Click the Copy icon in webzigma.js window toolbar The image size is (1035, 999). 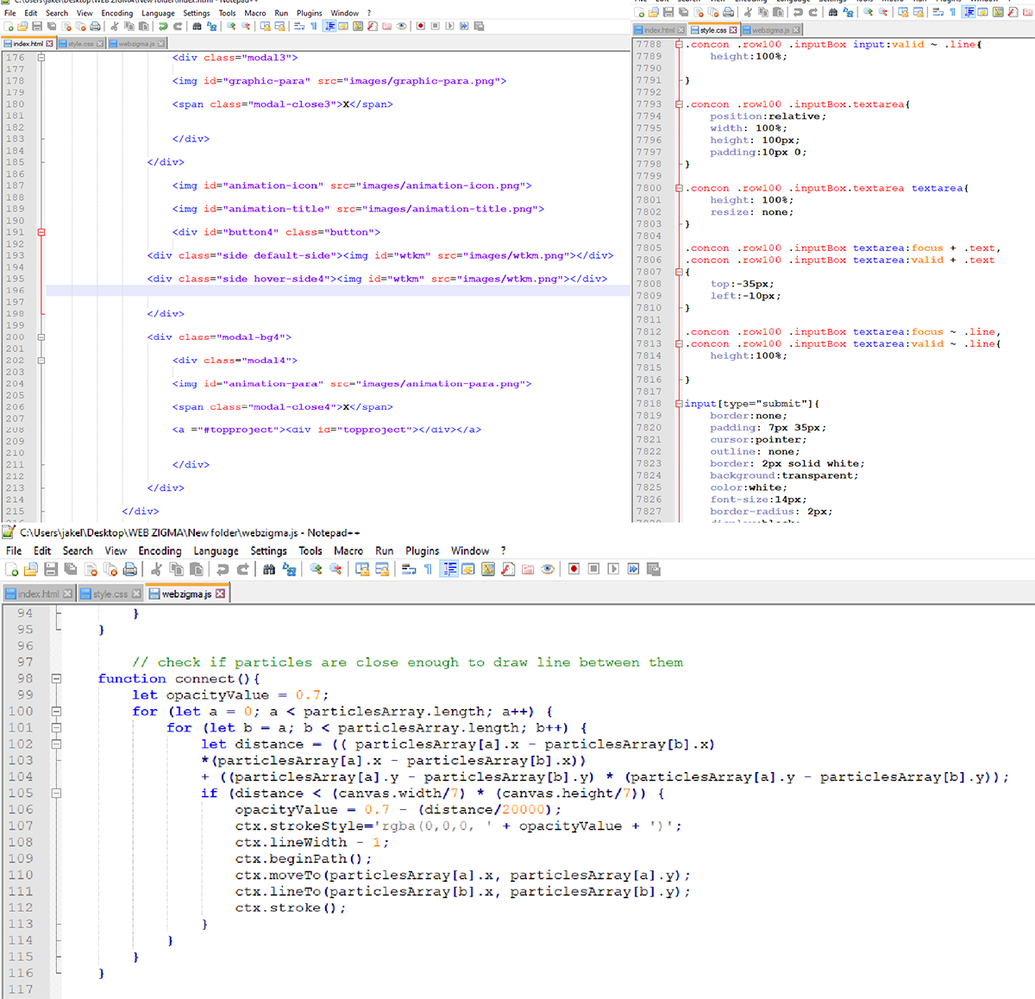177,569
